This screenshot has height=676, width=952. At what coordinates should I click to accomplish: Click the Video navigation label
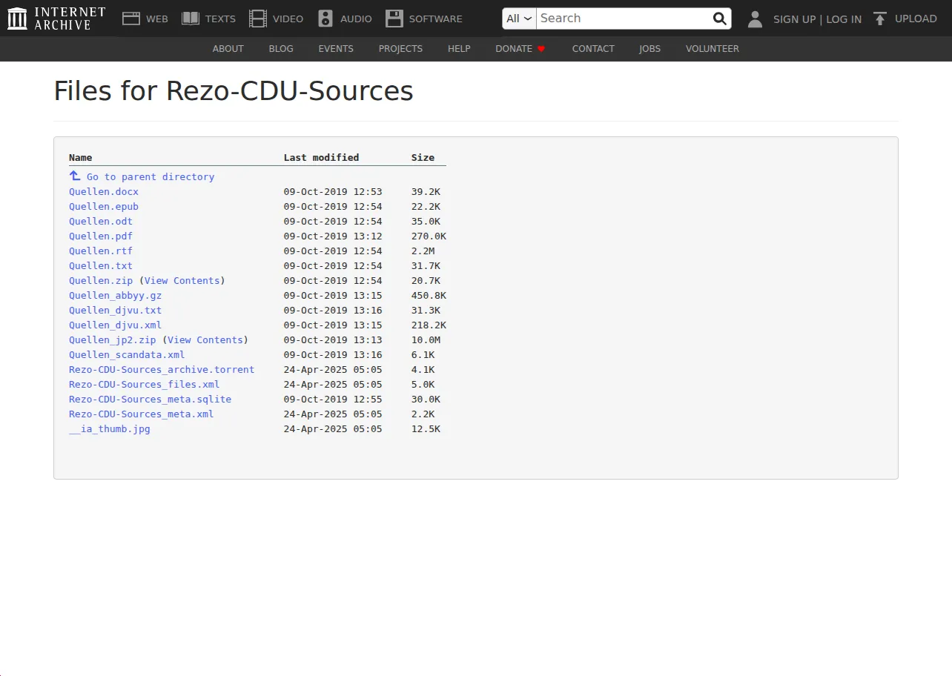point(288,19)
